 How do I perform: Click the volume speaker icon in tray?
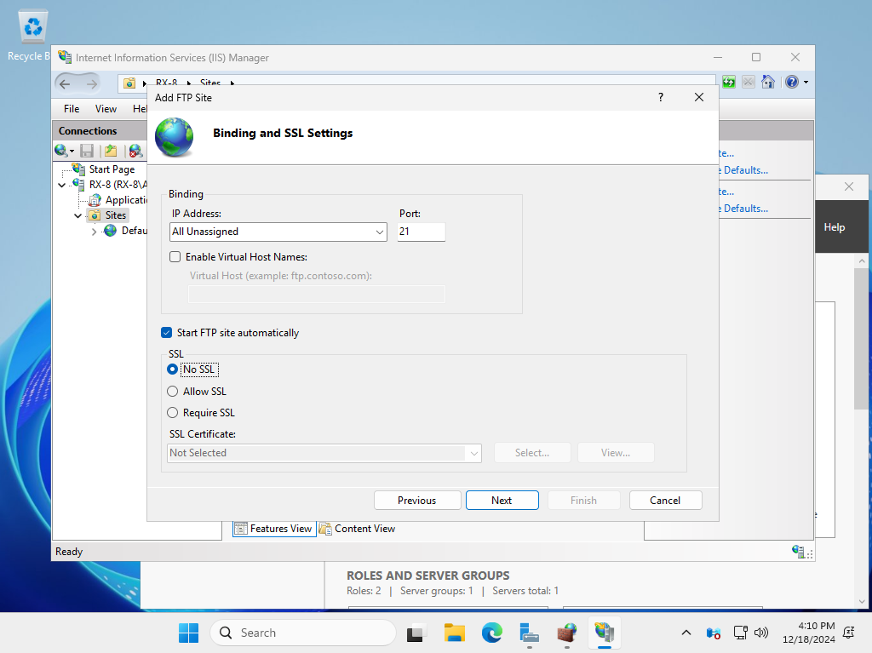click(x=760, y=633)
